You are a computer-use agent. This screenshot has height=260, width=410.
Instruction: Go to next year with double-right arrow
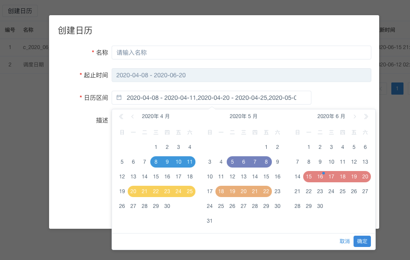pyautogui.click(x=366, y=116)
